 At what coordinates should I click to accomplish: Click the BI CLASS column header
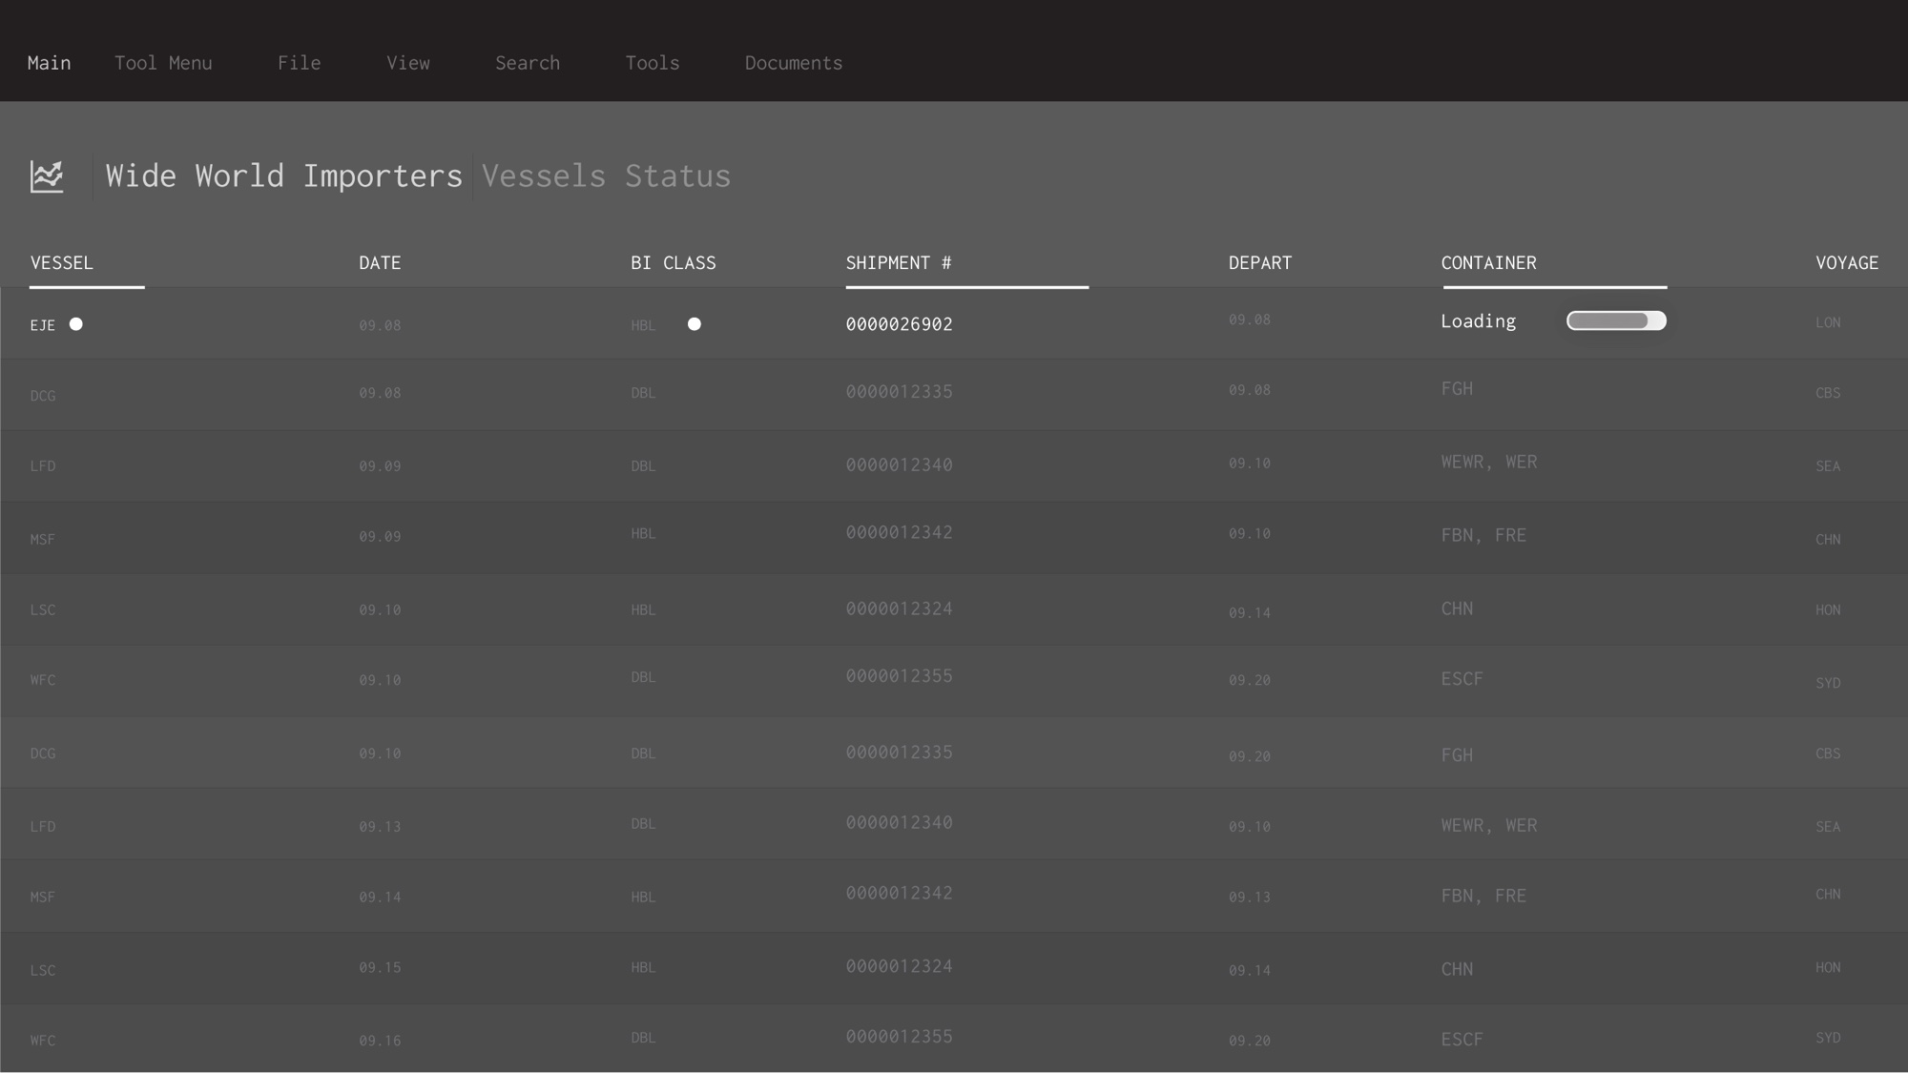674,263
